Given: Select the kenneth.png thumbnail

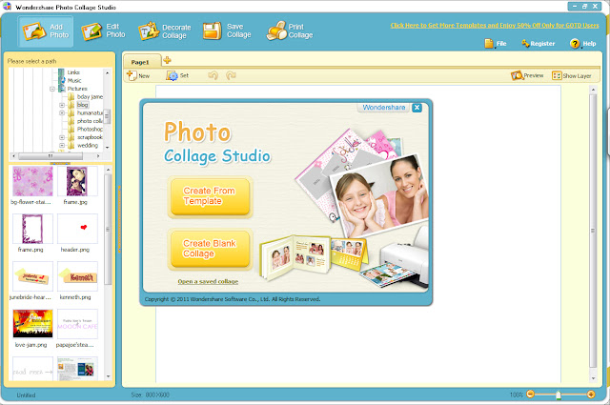Looking at the screenshot, I should click(x=77, y=276).
